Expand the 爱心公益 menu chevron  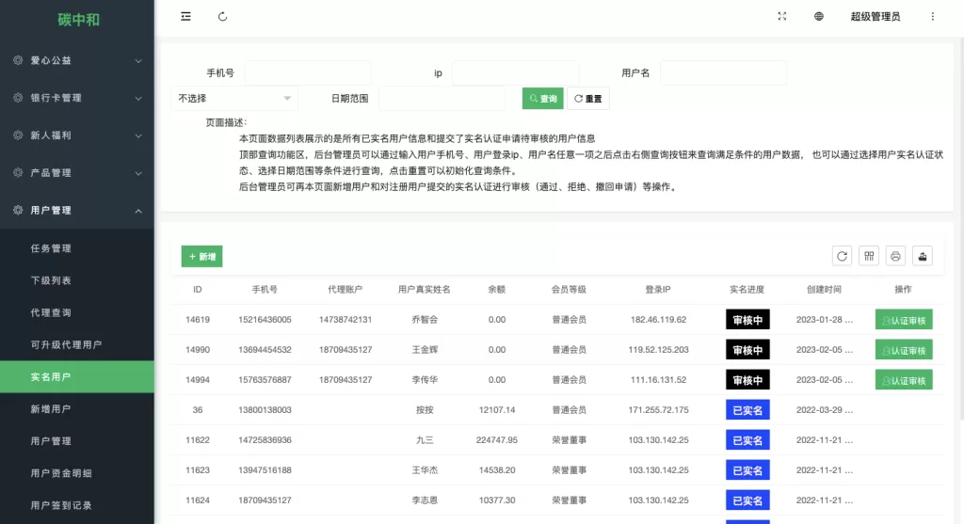138,61
